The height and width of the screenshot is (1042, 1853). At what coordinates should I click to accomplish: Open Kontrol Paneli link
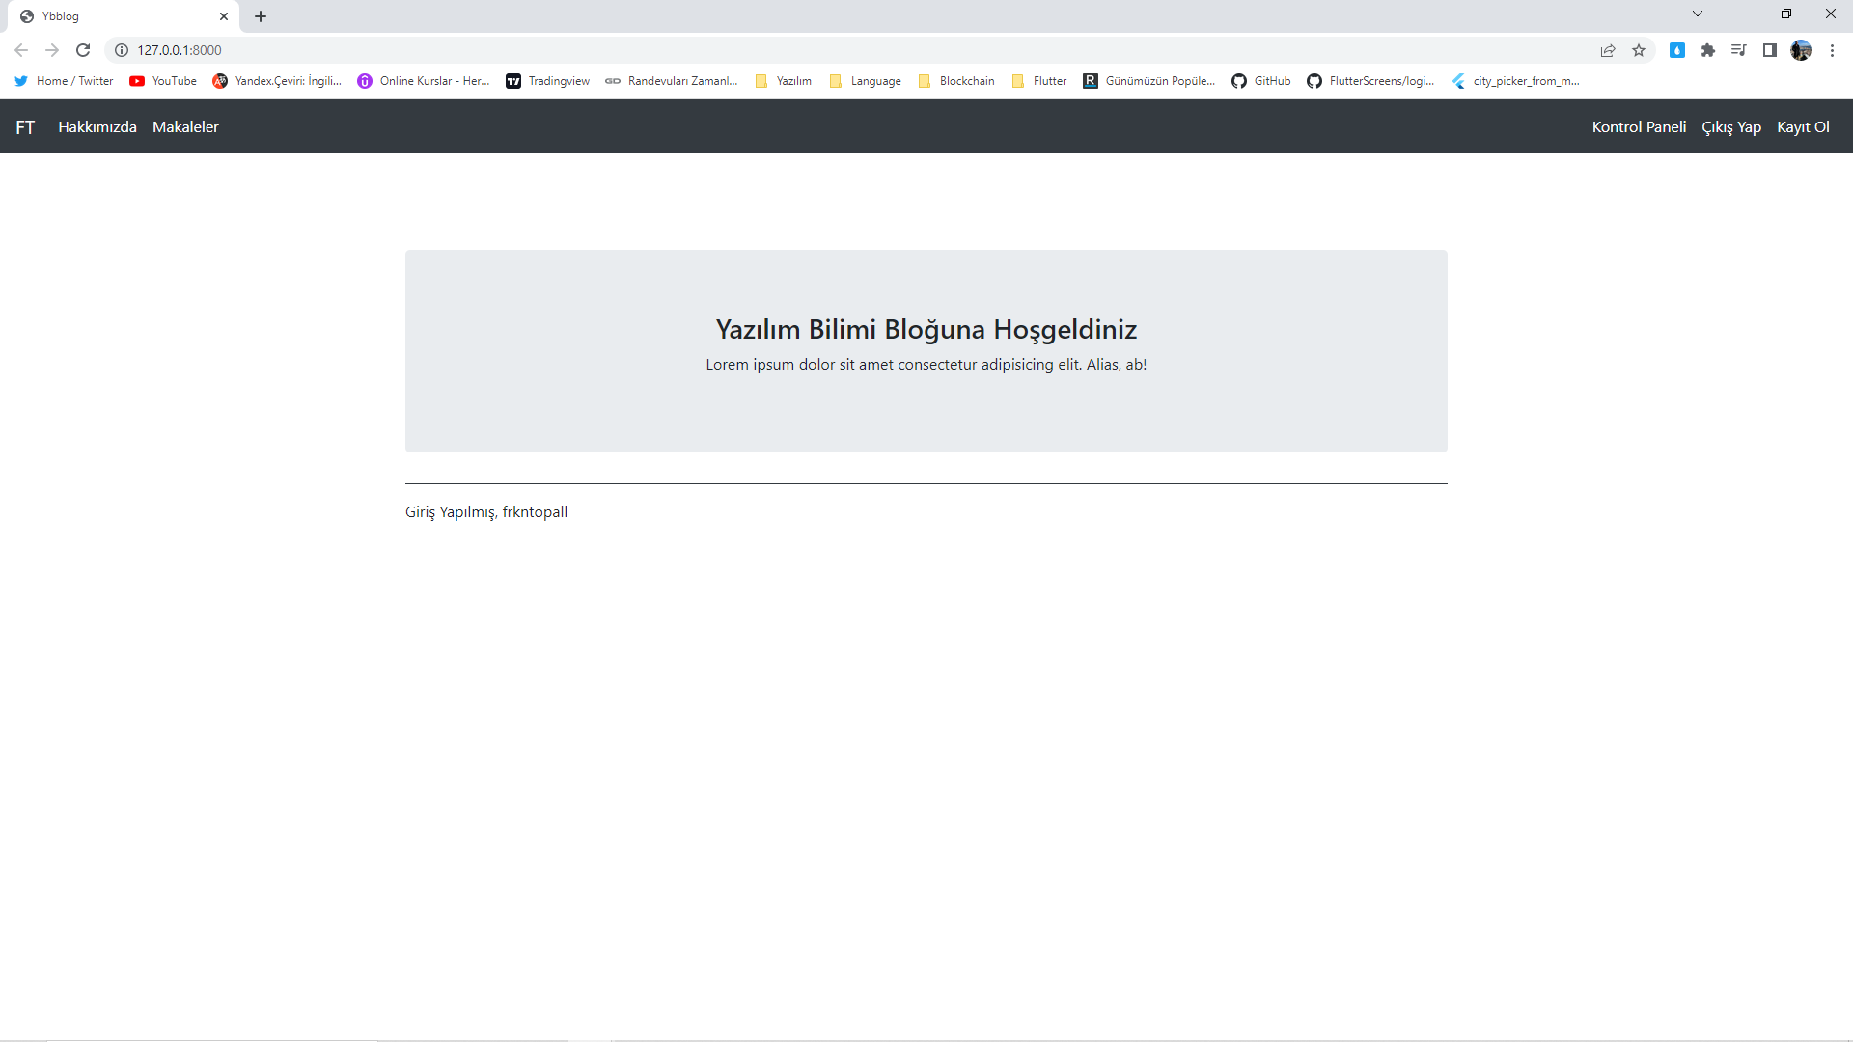pyautogui.click(x=1639, y=127)
